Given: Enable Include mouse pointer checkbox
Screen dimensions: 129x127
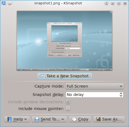Looking at the screenshot, I should click(x=68, y=109).
